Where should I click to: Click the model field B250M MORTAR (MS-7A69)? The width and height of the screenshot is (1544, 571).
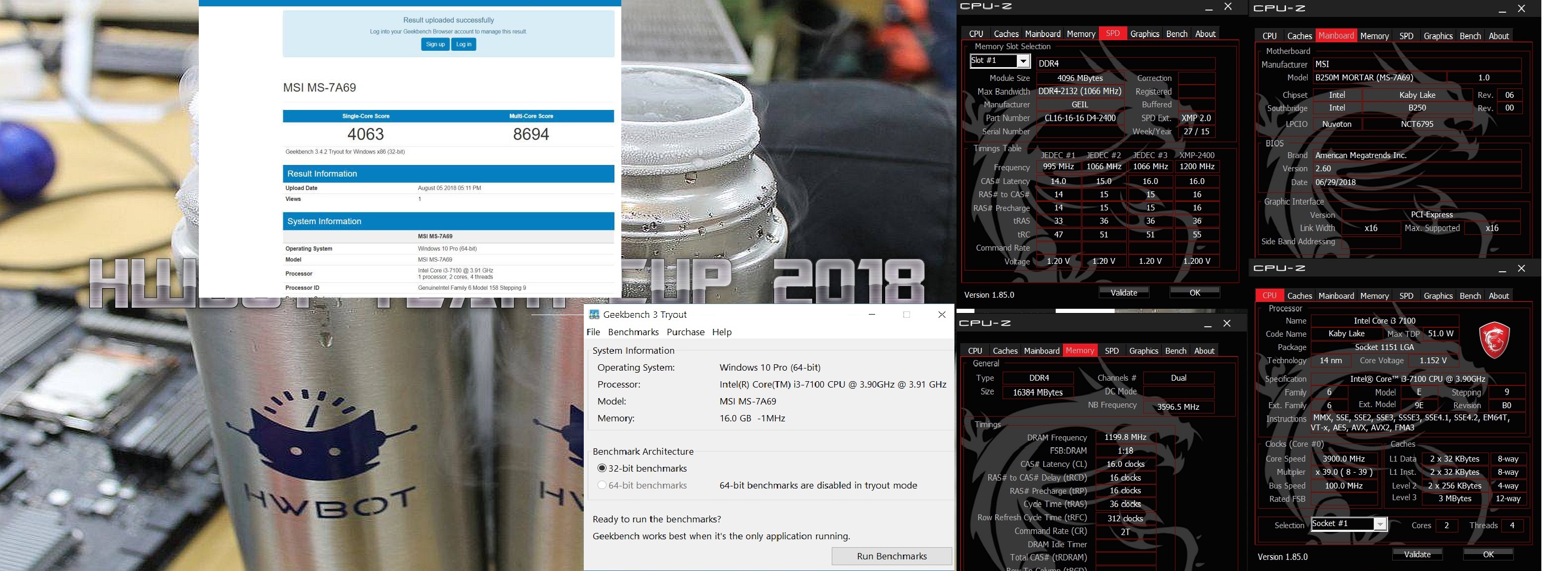1379,78
